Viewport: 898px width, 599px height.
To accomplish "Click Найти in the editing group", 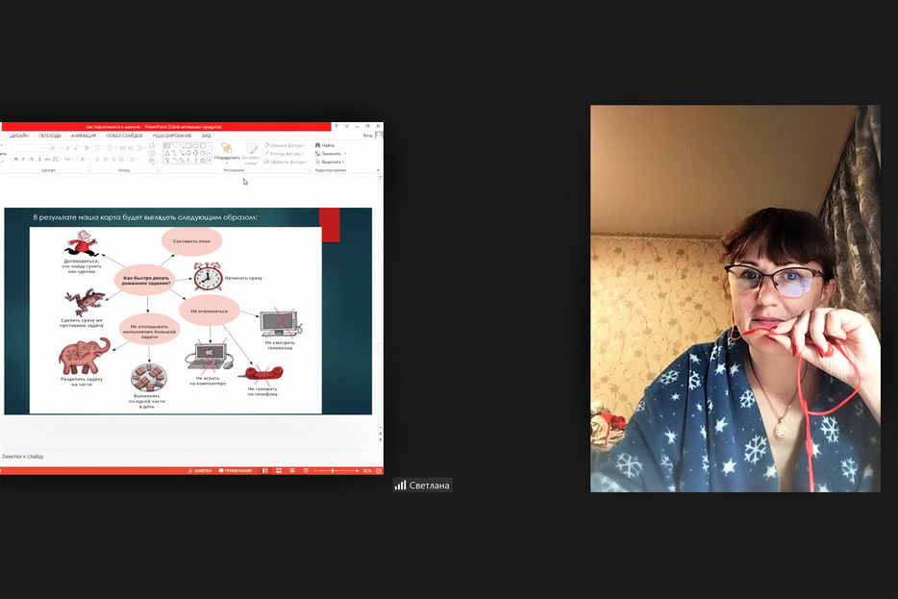I will [x=325, y=145].
